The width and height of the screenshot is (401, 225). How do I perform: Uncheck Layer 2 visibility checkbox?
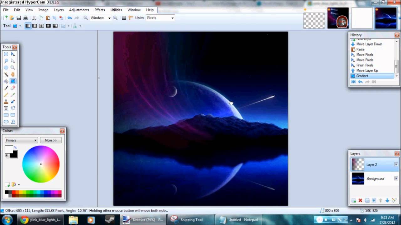pyautogui.click(x=396, y=164)
